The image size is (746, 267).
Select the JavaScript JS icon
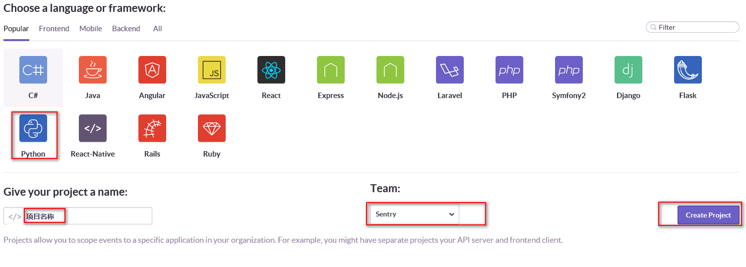[x=212, y=70]
